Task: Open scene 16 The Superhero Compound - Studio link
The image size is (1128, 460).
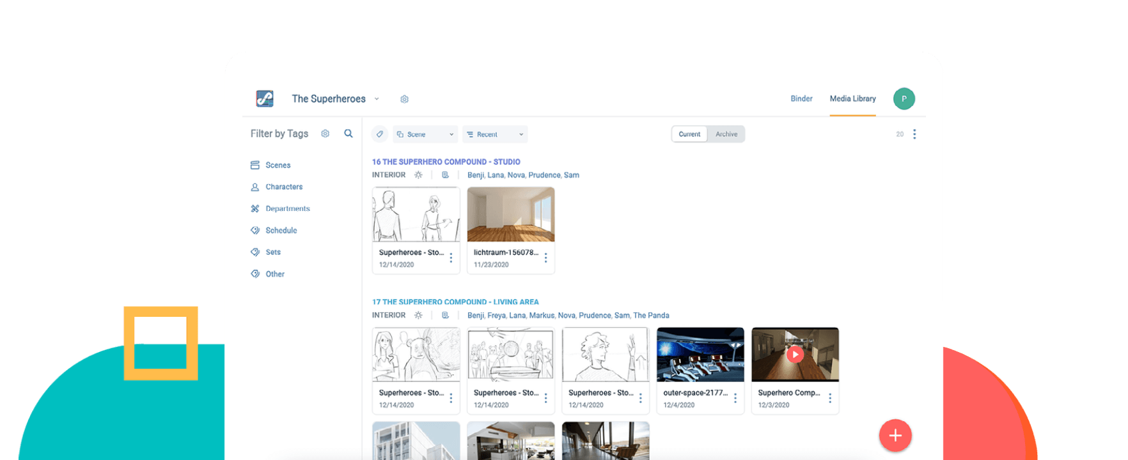Action: pyautogui.click(x=446, y=162)
